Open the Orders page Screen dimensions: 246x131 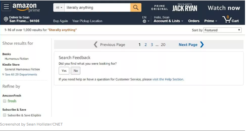[x=194, y=21]
